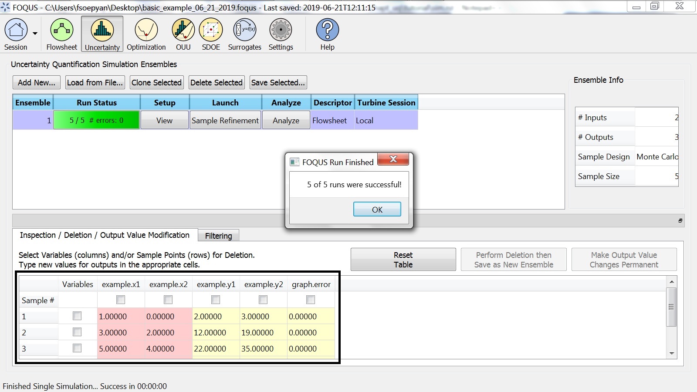Undock the panel using the float button

tap(680, 221)
